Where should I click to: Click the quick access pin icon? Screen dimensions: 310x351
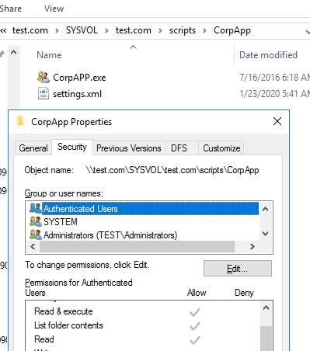(x=2, y=54)
